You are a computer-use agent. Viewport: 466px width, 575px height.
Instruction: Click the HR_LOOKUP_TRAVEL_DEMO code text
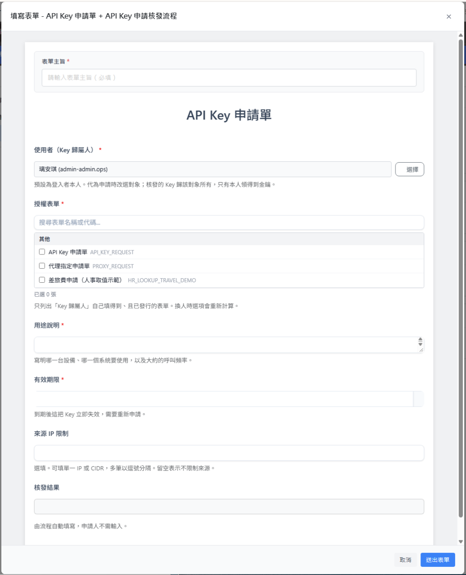162,280
